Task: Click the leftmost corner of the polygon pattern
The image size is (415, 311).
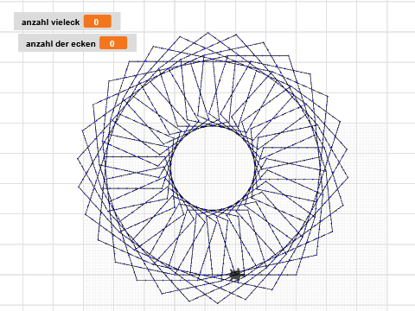Action: 78,158
